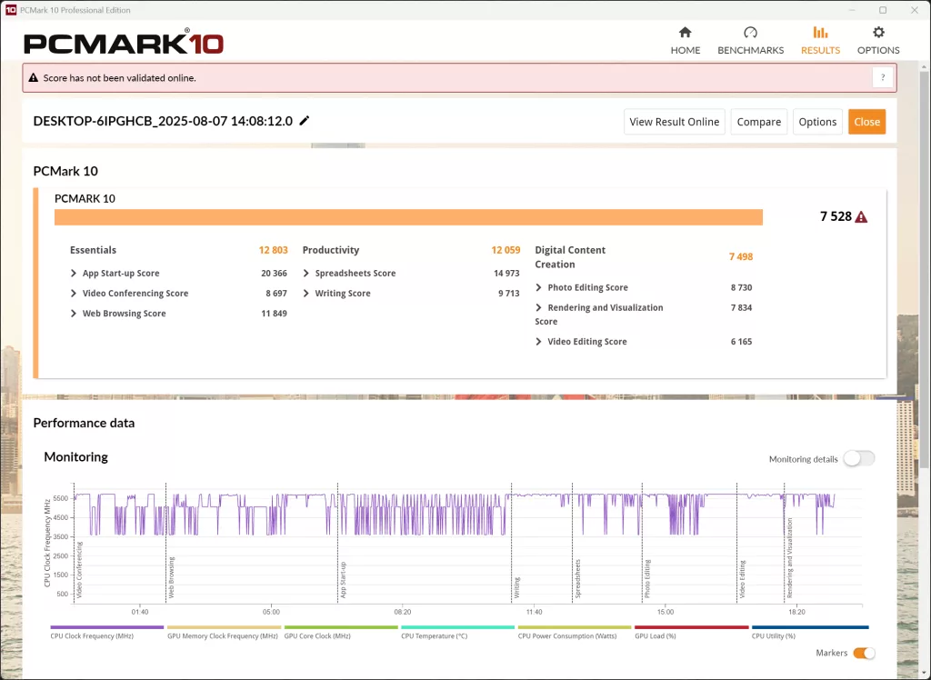
Task: Click the PCMARK10 logo
Action: click(x=124, y=43)
